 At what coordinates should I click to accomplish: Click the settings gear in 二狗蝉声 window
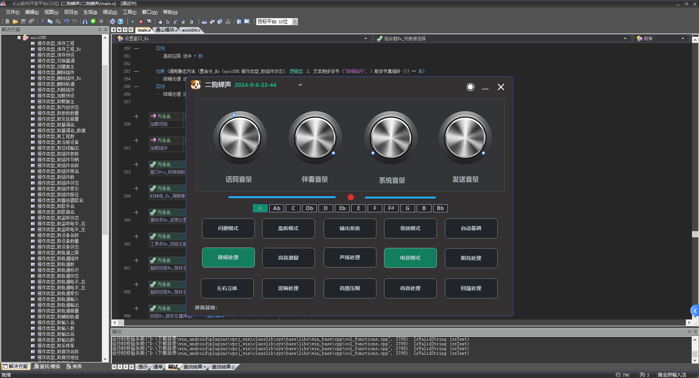coord(470,87)
